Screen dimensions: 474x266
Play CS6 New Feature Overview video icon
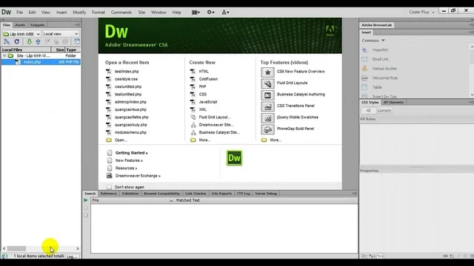pyautogui.click(x=267, y=72)
